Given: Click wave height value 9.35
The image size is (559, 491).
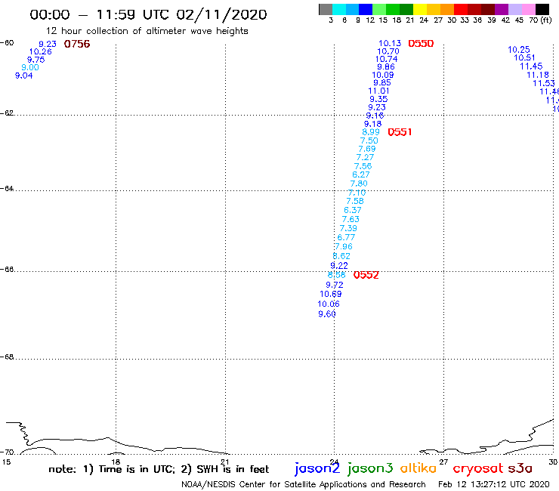Looking at the screenshot, I should click(378, 99).
